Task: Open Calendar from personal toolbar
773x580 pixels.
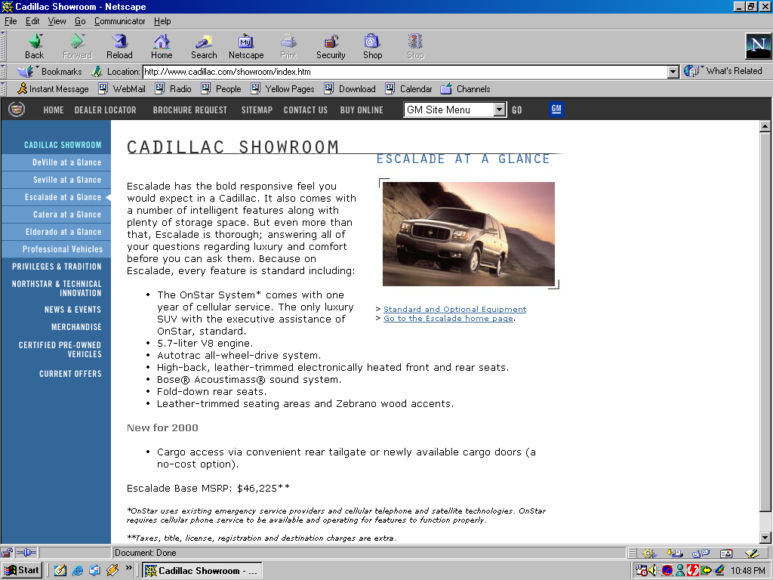Action: 408,89
